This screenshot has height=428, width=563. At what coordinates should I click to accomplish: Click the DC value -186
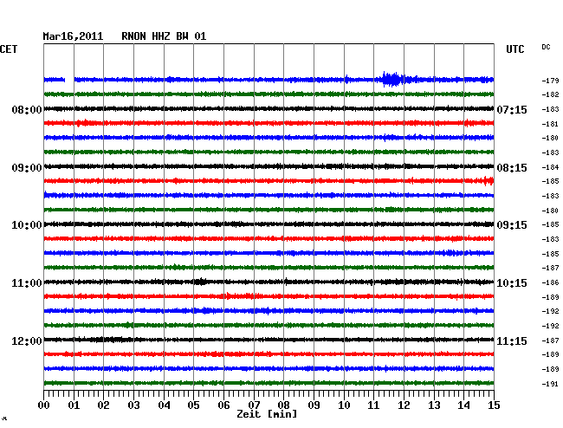click(x=550, y=283)
